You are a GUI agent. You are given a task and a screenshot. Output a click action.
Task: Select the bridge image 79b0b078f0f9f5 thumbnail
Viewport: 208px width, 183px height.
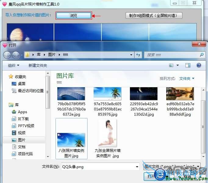pos(71,94)
